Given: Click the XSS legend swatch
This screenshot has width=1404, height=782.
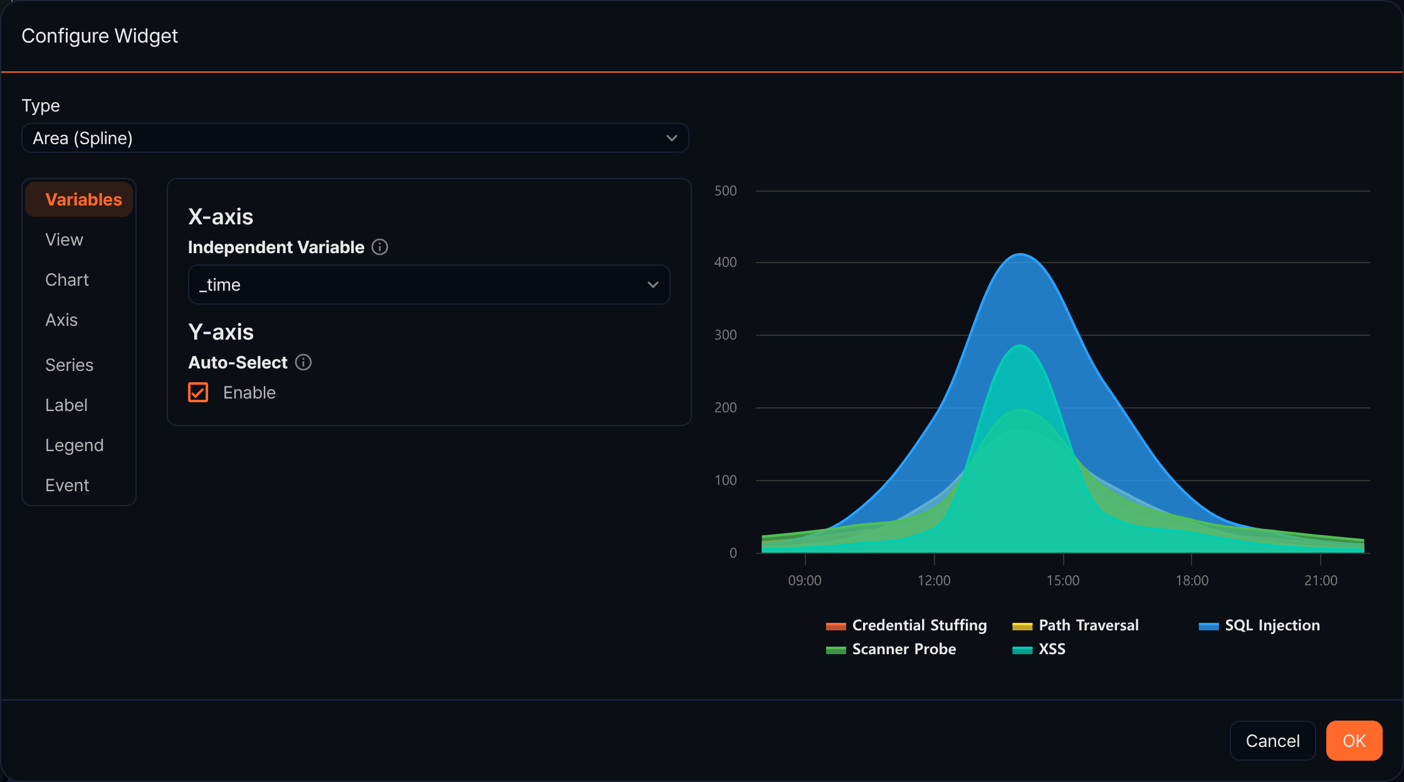Looking at the screenshot, I should [x=1022, y=650].
